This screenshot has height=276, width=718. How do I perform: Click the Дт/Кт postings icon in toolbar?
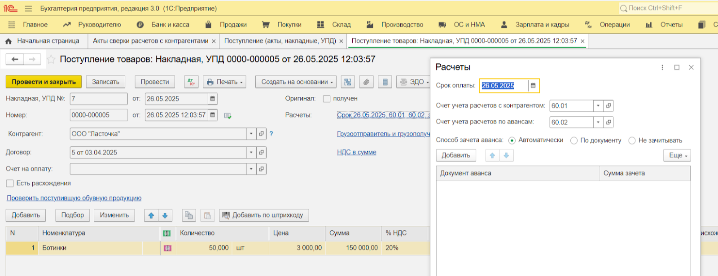coord(191,82)
